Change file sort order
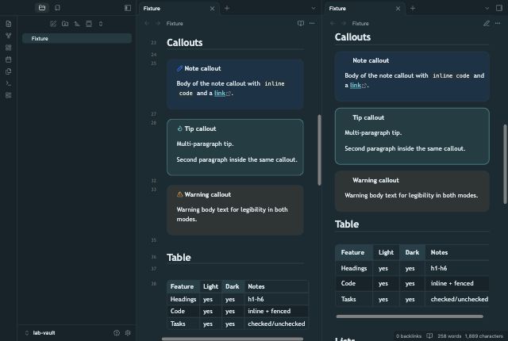This screenshot has height=341, width=508. tap(77, 24)
